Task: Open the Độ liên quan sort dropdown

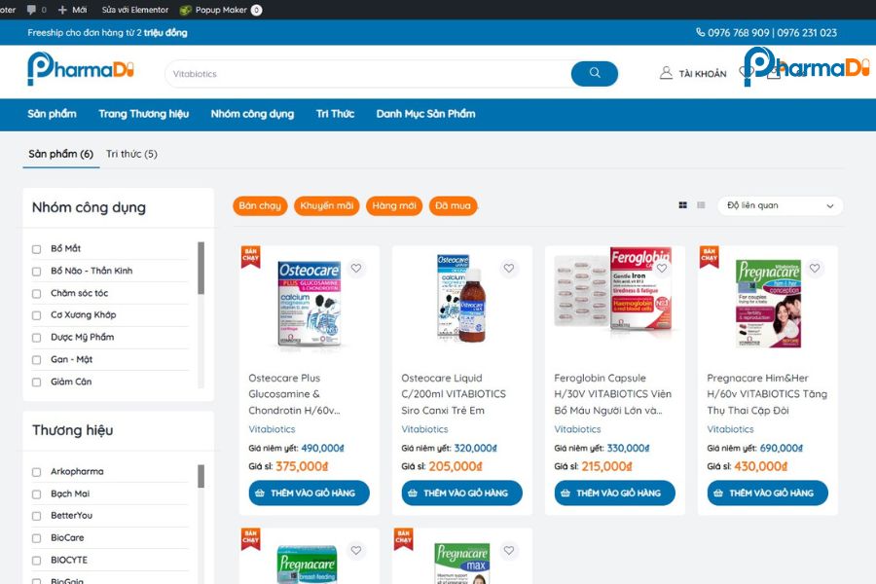Action: [x=780, y=205]
